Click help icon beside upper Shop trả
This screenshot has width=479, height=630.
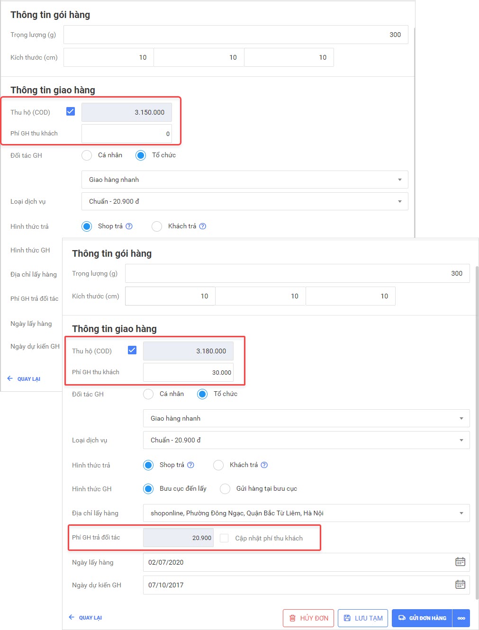[x=129, y=226]
